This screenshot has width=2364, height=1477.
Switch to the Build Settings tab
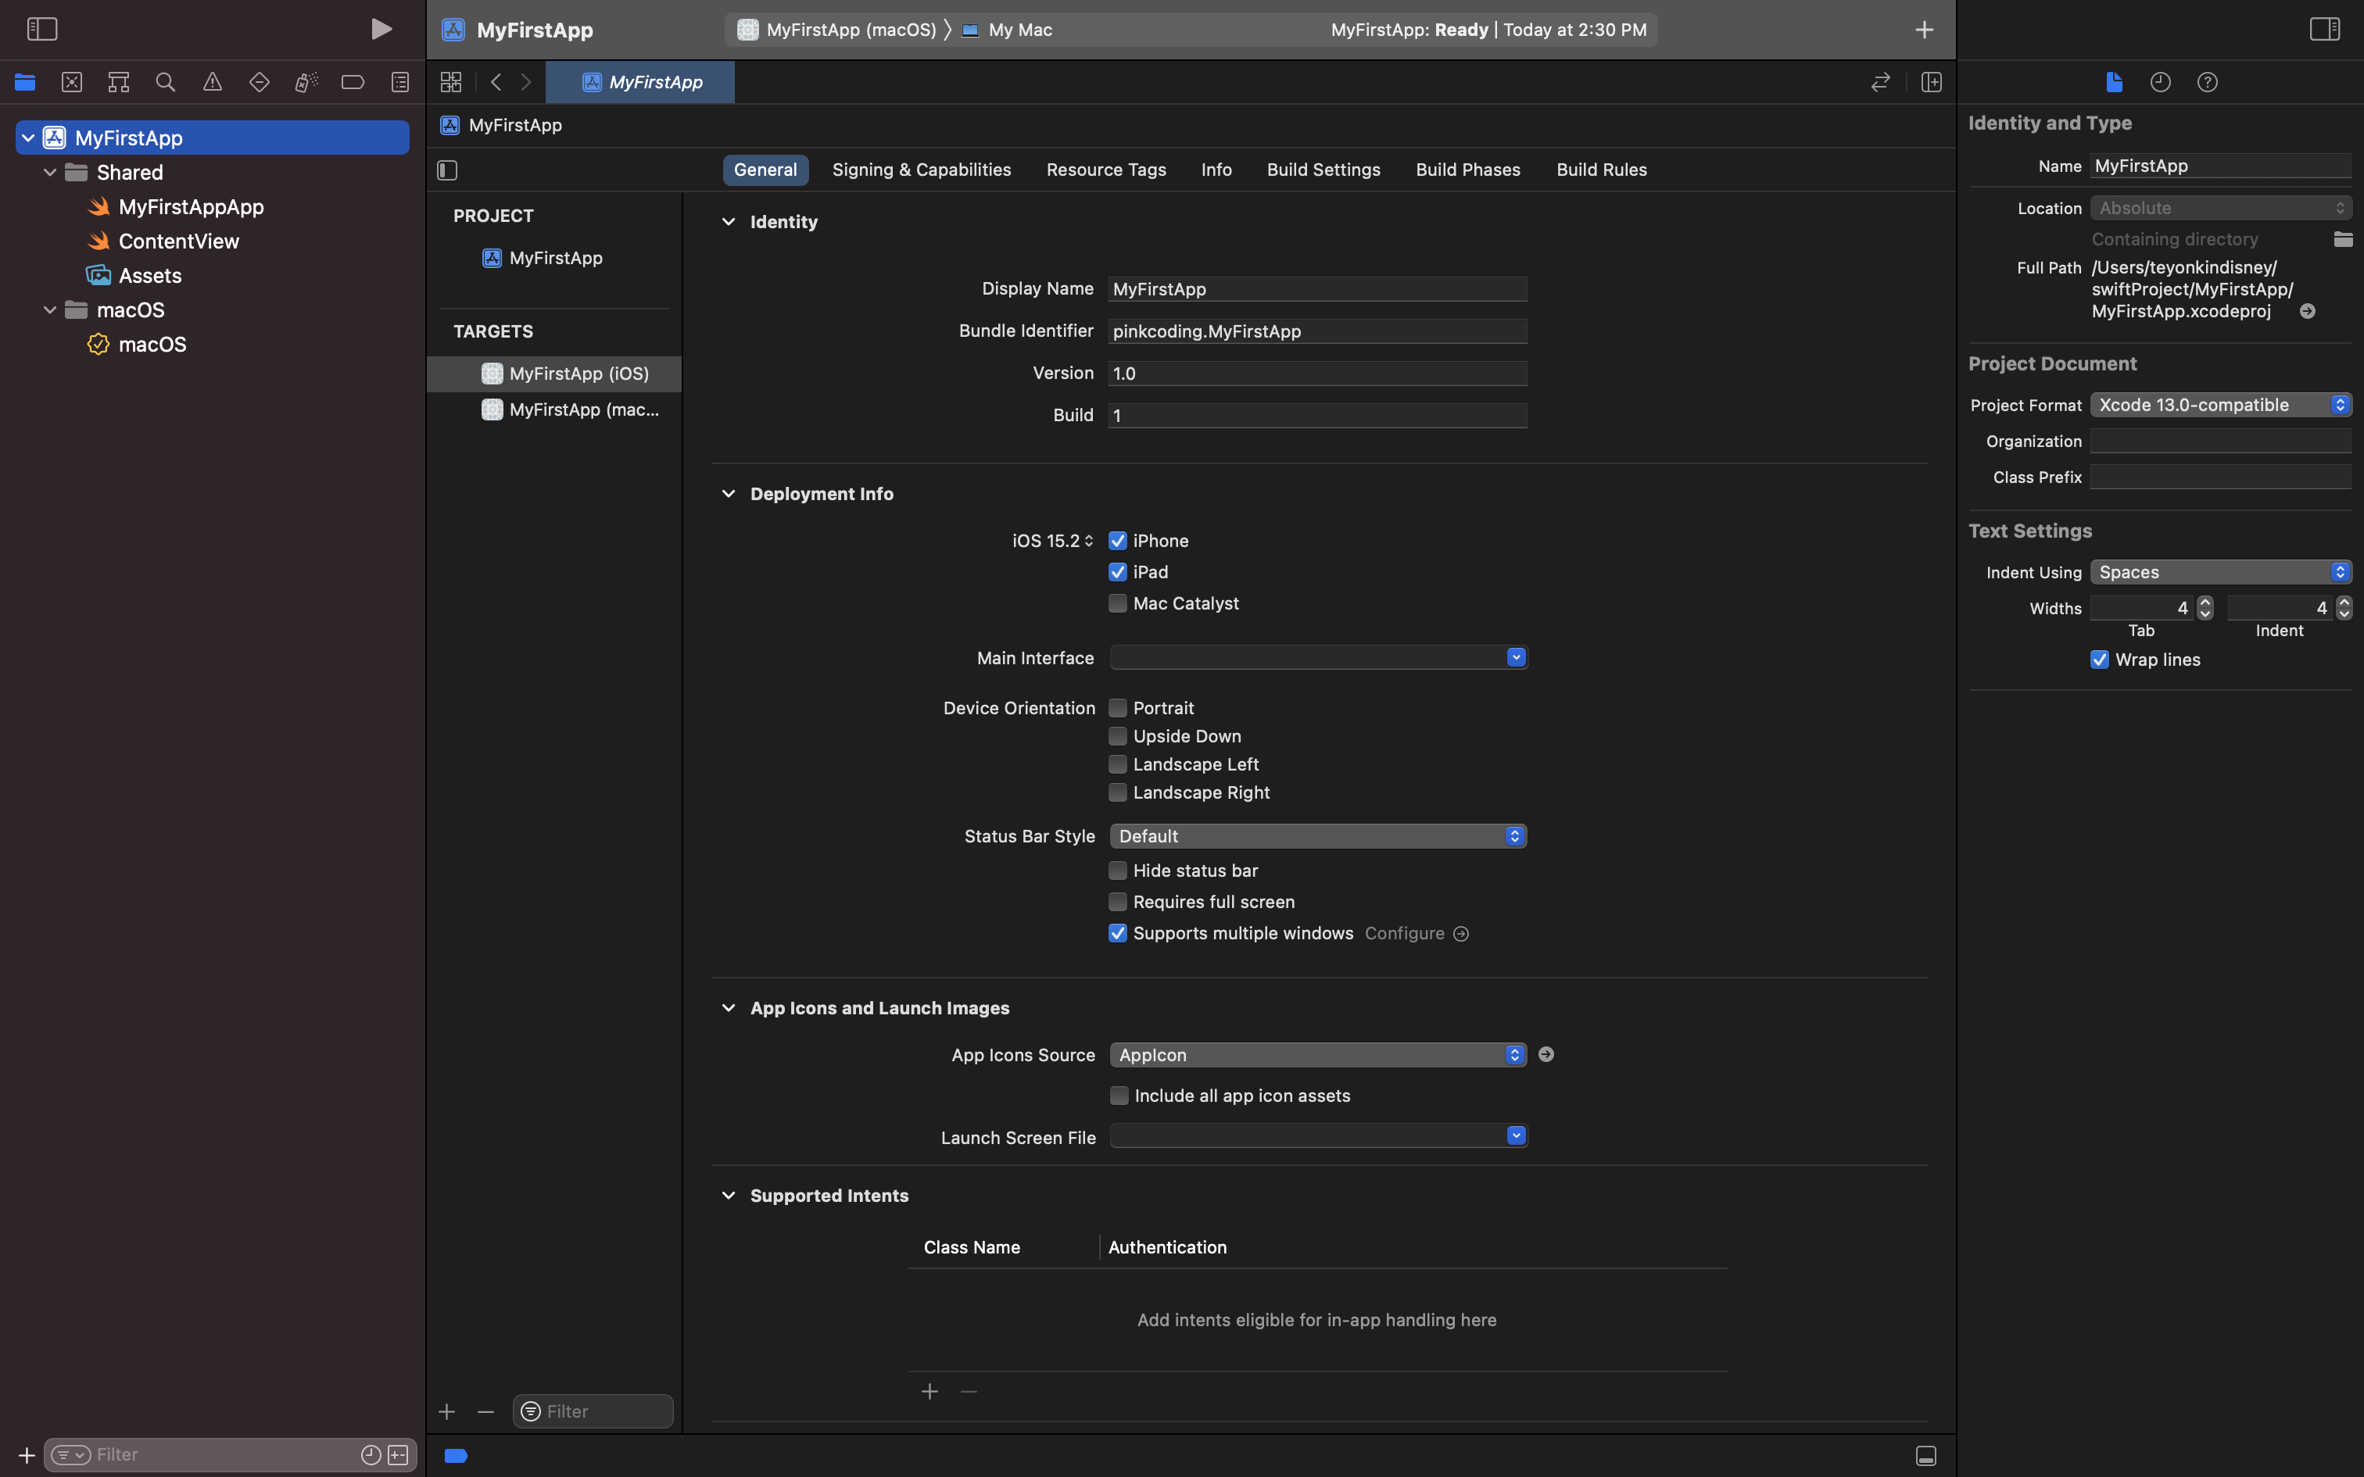pos(1323,169)
